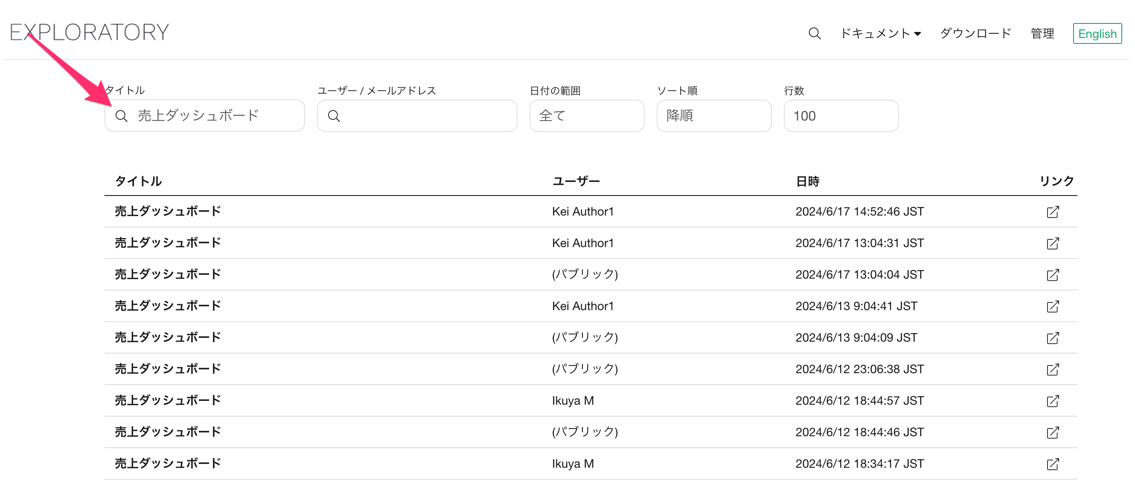
Task: Click timestamp 2024/6/12 23:06:38 JST
Action: 859,369
